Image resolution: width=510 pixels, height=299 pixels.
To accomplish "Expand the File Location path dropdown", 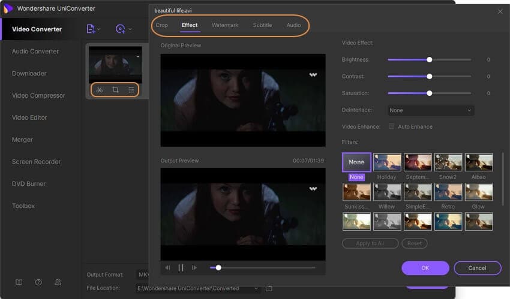I will pos(257,289).
